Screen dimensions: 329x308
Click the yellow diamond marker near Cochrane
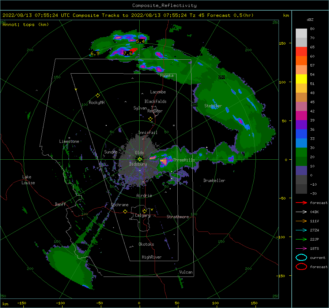point(125,211)
